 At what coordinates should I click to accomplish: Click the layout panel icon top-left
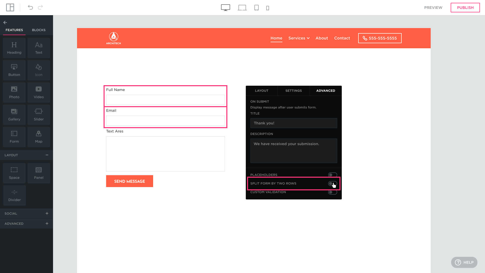tap(10, 7)
